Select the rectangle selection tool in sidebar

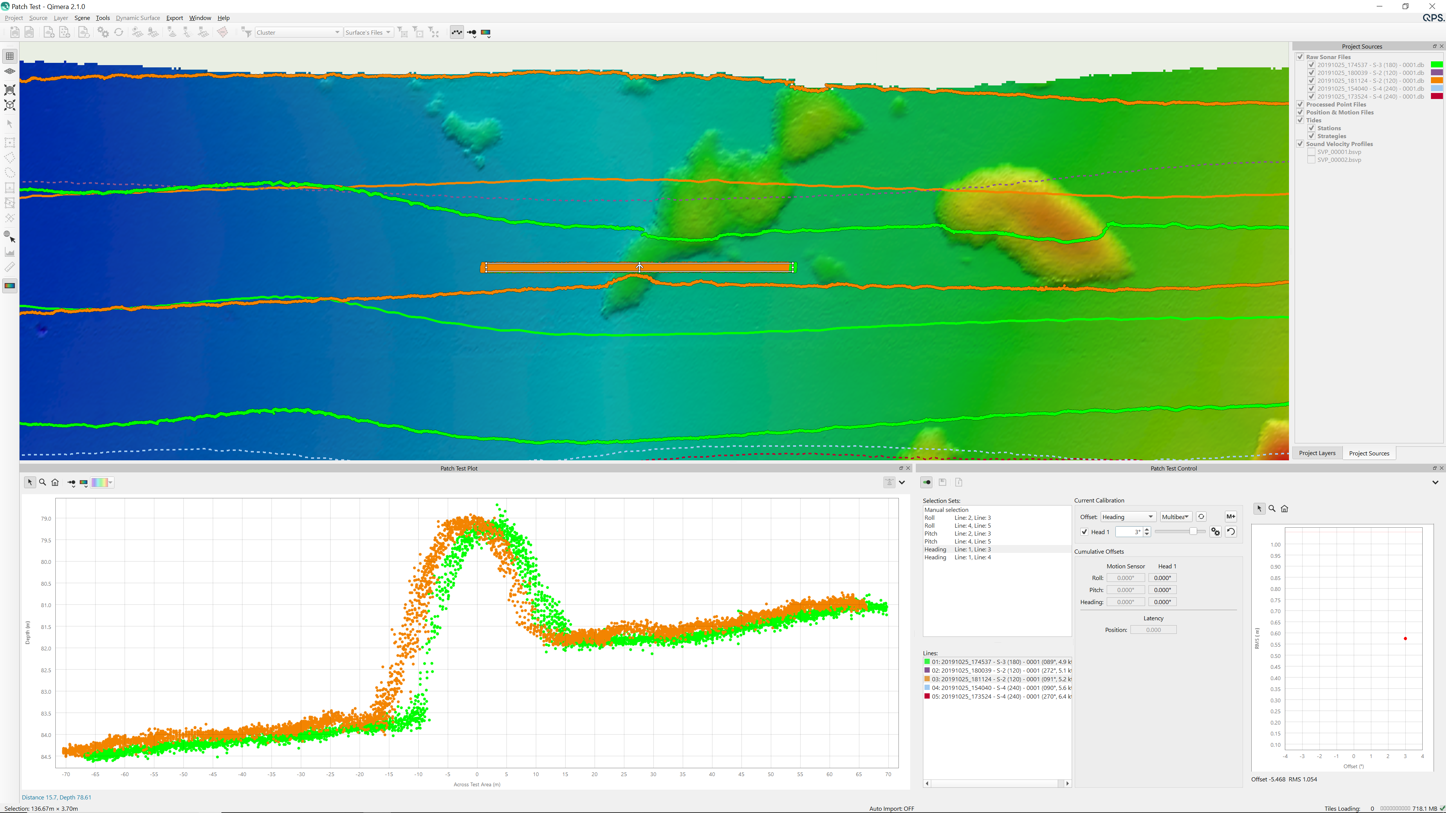(x=9, y=142)
